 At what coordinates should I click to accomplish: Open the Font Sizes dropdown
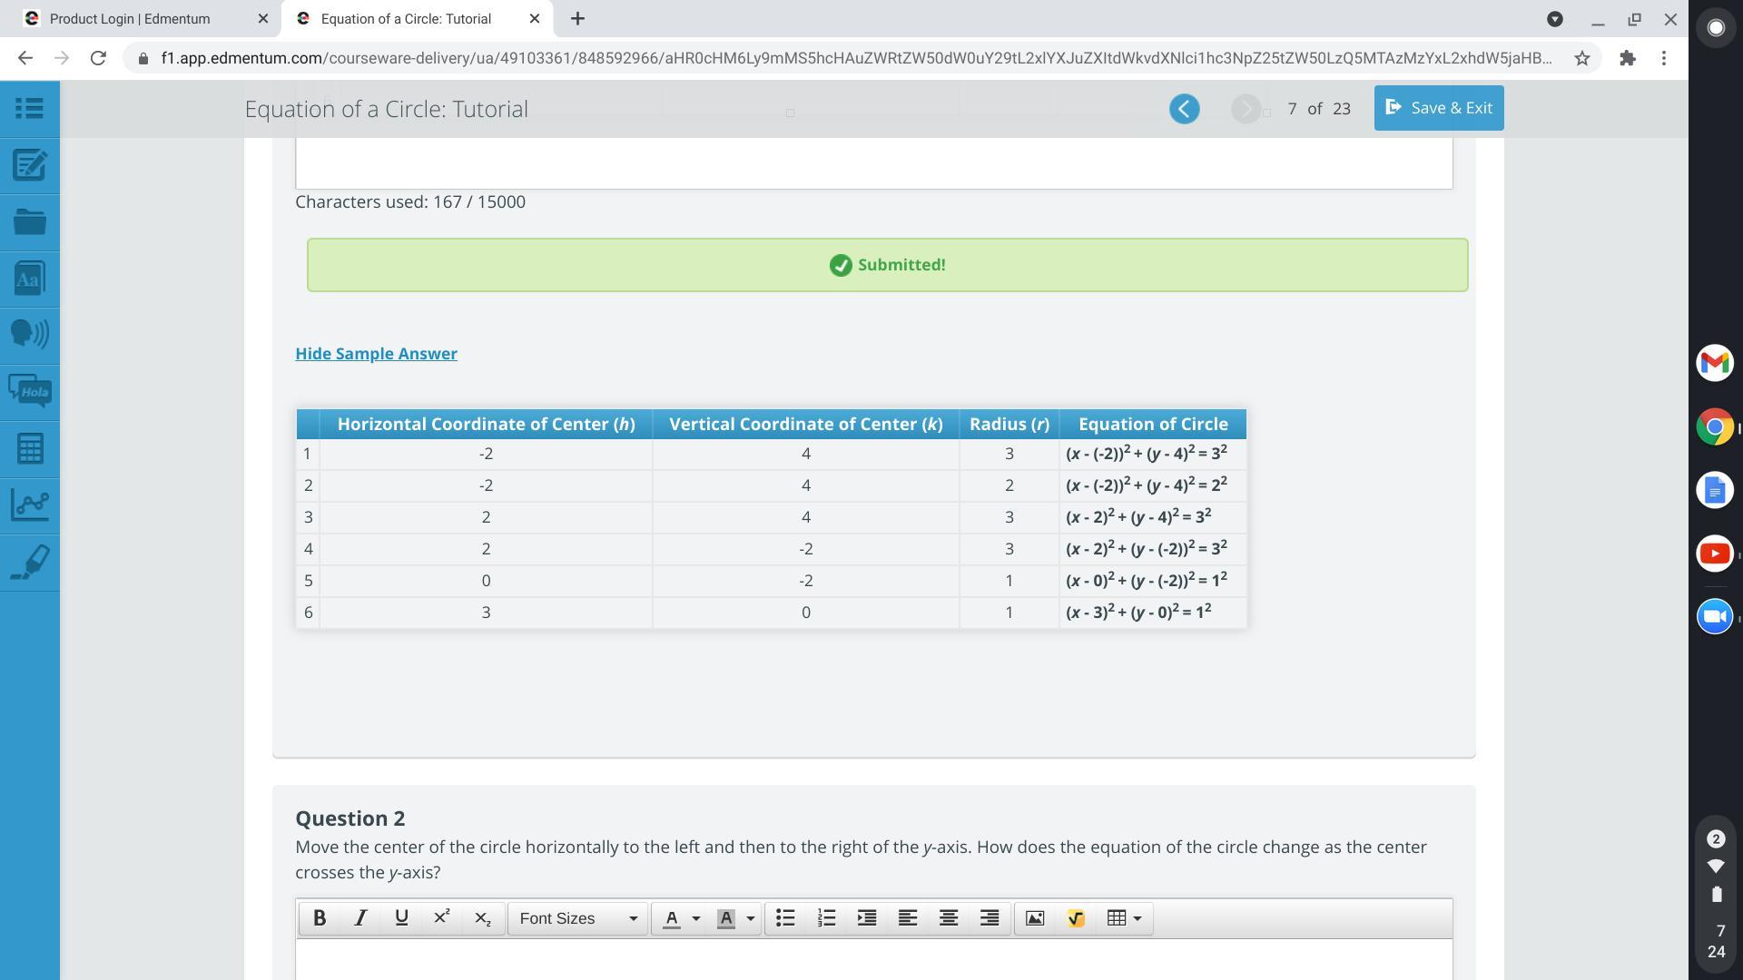pos(577,918)
